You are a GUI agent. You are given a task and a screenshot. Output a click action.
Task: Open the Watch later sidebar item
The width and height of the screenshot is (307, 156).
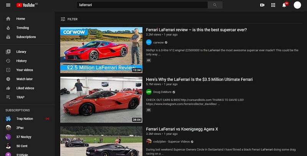click(27, 79)
